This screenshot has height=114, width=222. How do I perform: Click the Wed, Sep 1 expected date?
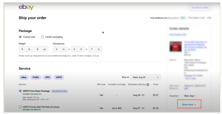[x=189, y=96]
